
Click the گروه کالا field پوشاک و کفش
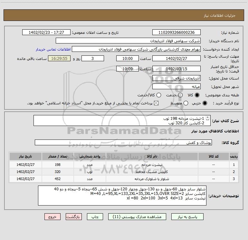[123, 142]
